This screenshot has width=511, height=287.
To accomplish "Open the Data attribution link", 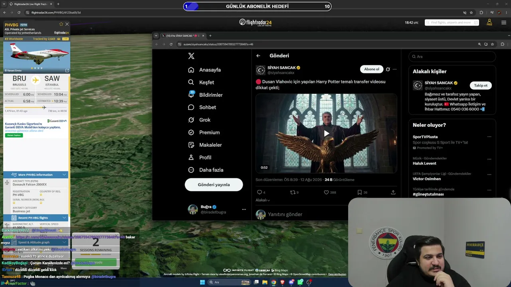I will (x=337, y=274).
